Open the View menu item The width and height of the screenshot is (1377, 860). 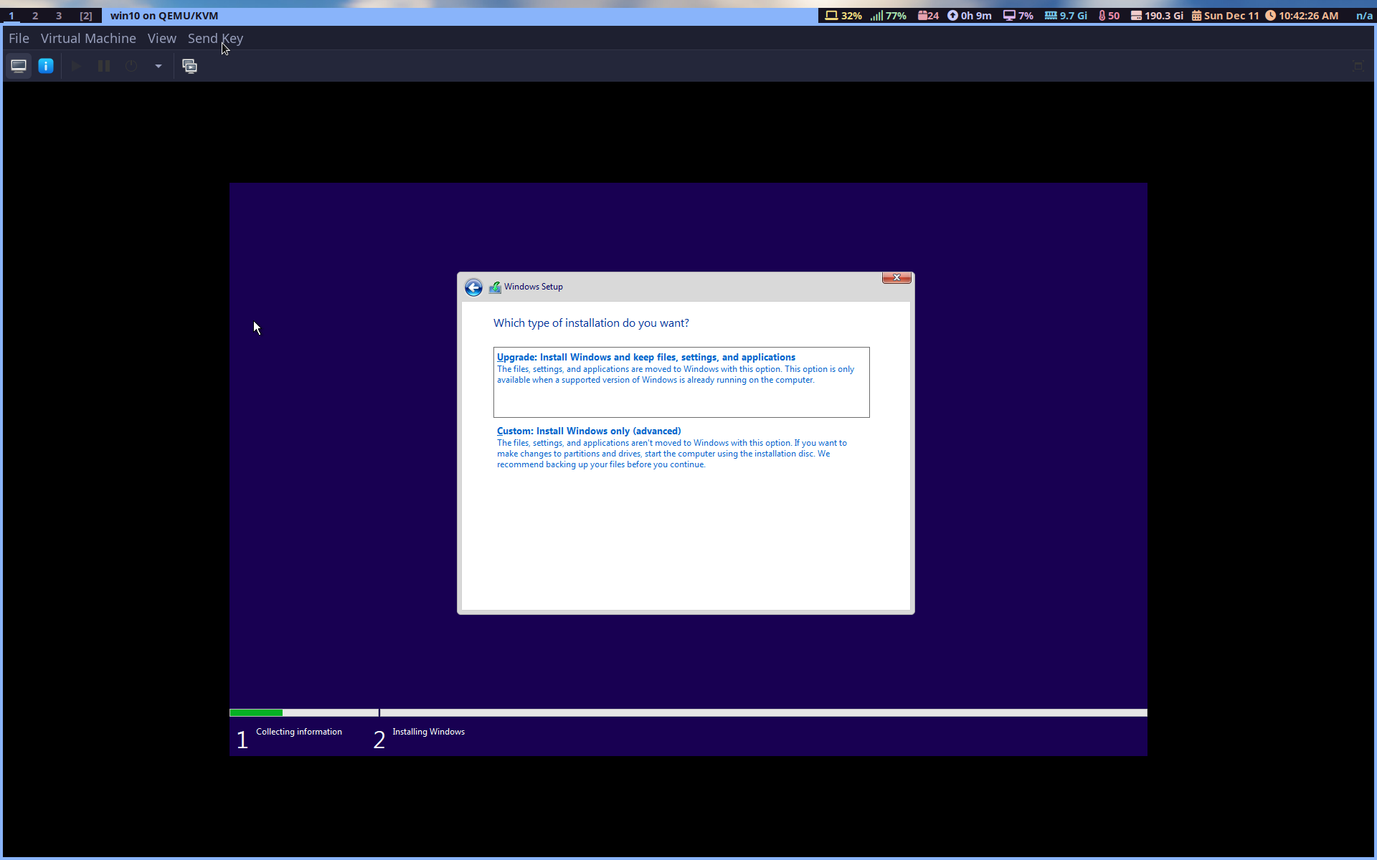click(161, 38)
